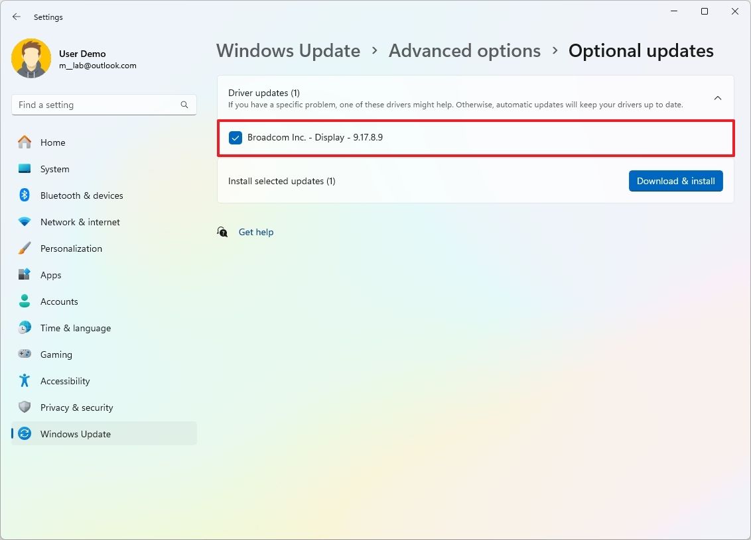751x540 pixels.
Task: Click the Find a setting search box
Action: [96, 105]
